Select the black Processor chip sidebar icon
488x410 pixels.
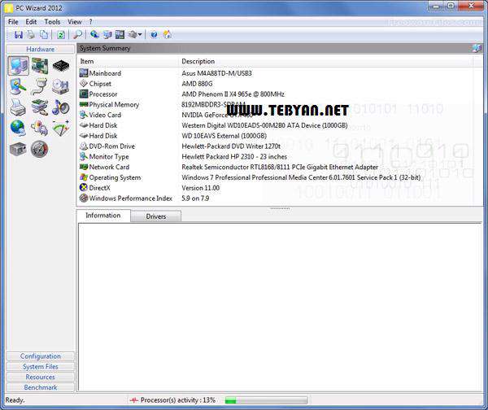click(61, 66)
